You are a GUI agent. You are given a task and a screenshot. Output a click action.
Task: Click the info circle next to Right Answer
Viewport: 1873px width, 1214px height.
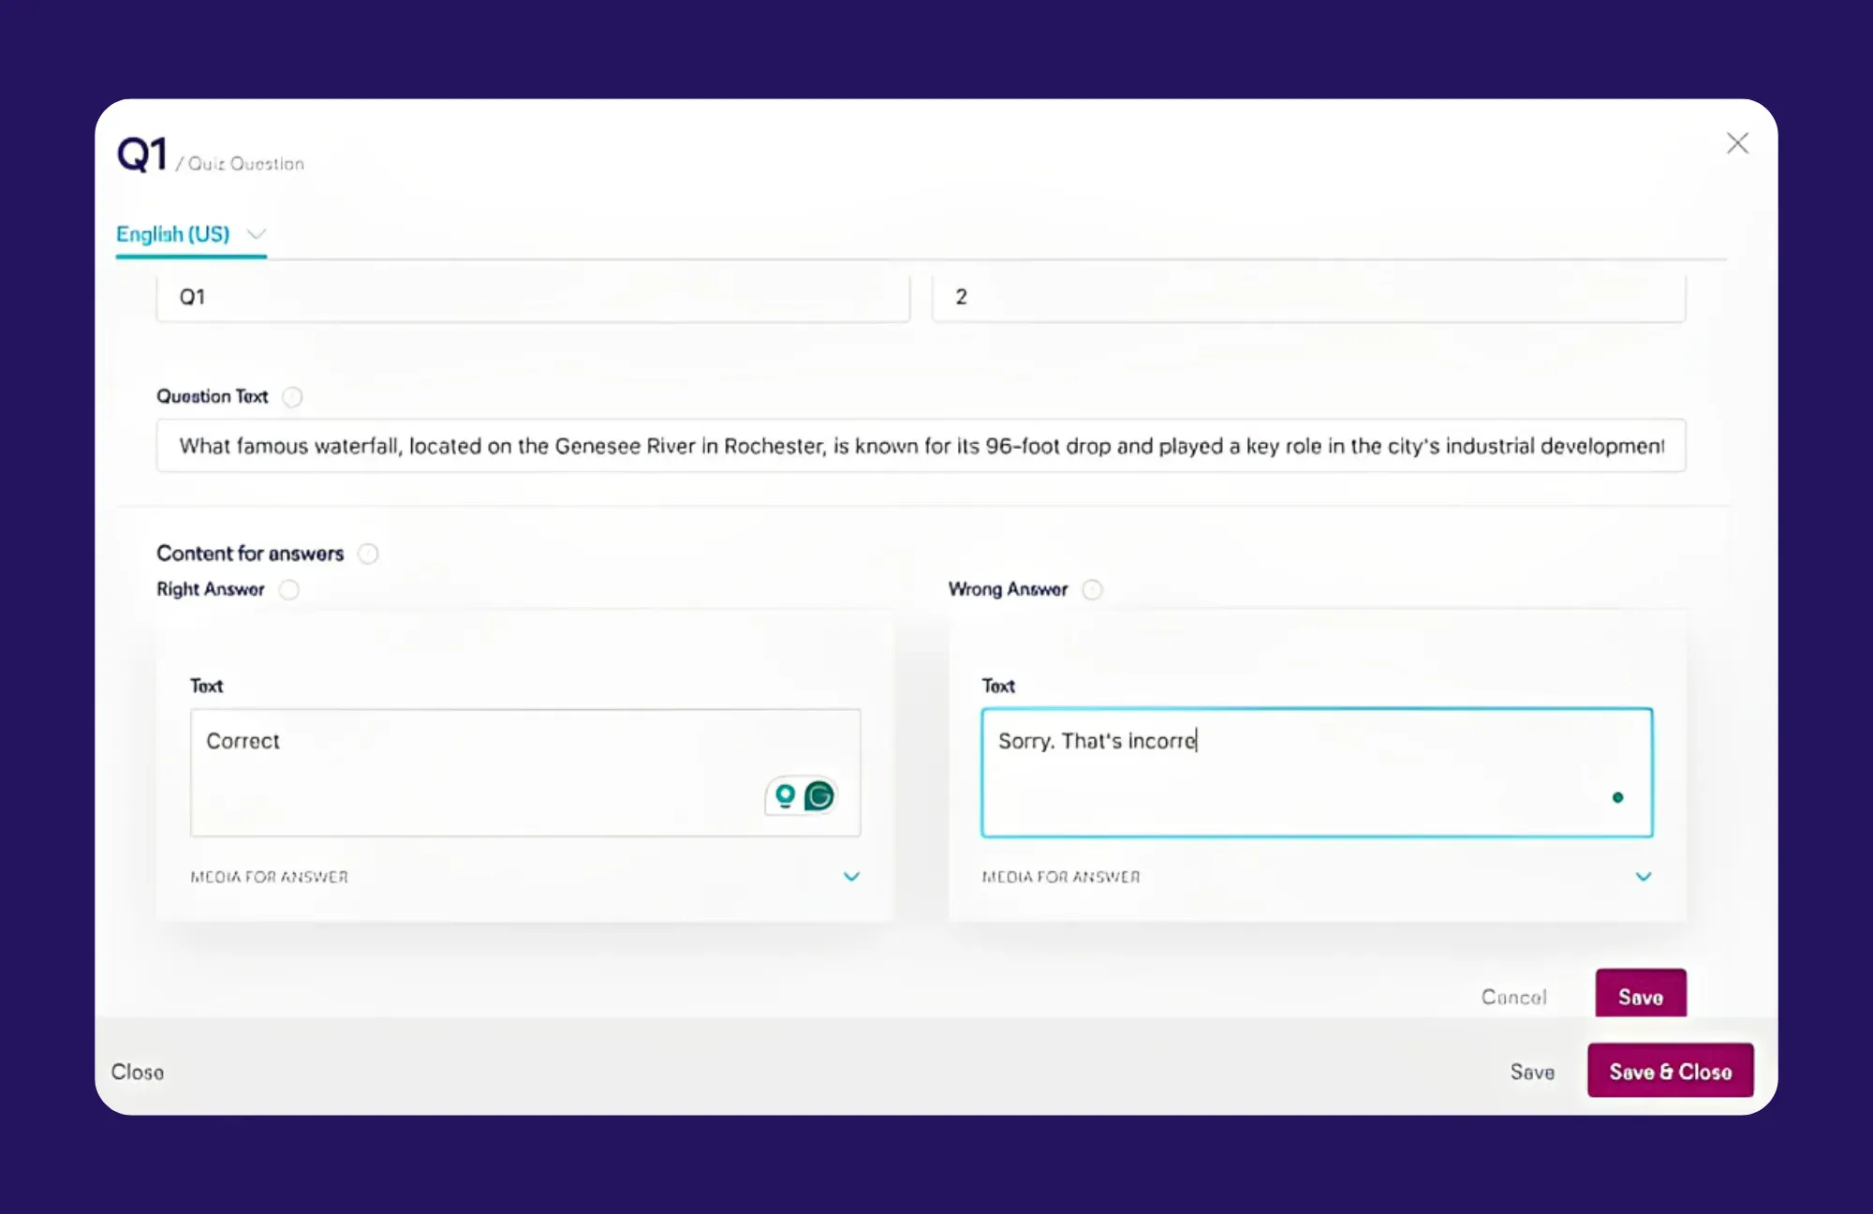tap(289, 589)
